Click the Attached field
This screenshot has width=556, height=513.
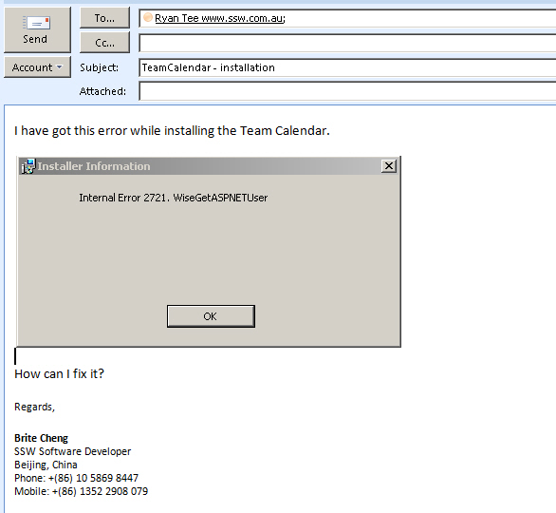click(347, 91)
